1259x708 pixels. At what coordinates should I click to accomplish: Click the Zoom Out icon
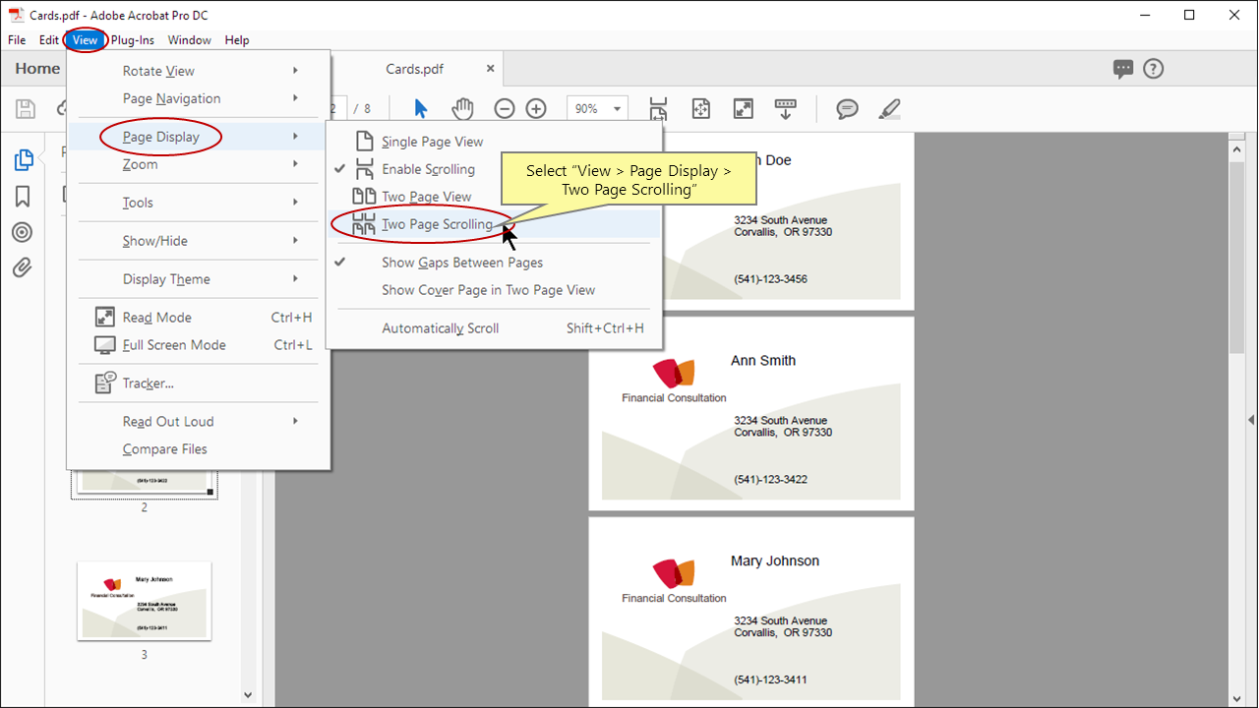504,108
